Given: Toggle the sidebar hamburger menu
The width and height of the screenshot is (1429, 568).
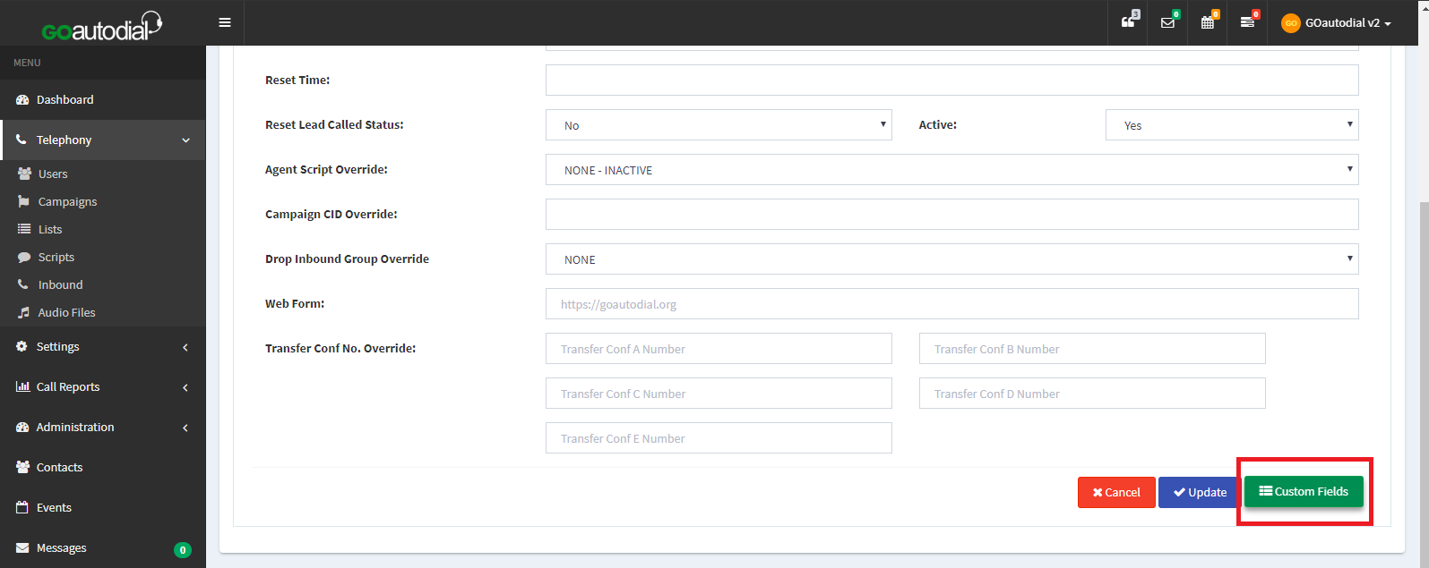Looking at the screenshot, I should click(x=225, y=22).
